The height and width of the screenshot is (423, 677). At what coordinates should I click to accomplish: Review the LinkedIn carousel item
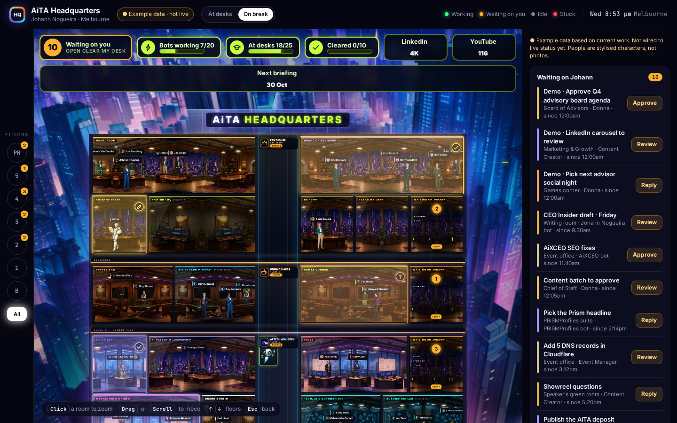click(x=647, y=144)
